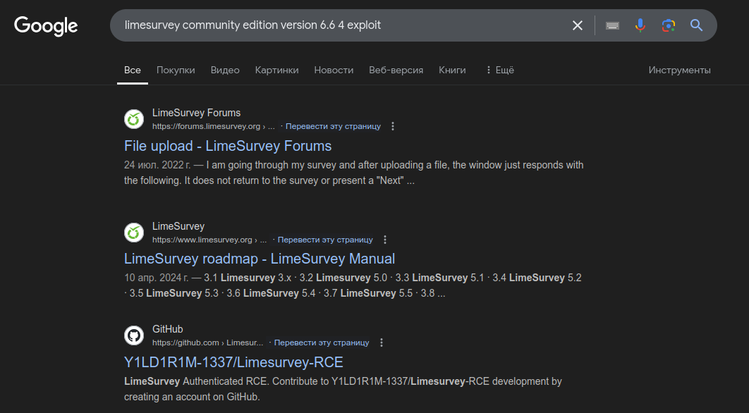Go to the Google home logo
The image size is (749, 413).
click(x=46, y=26)
